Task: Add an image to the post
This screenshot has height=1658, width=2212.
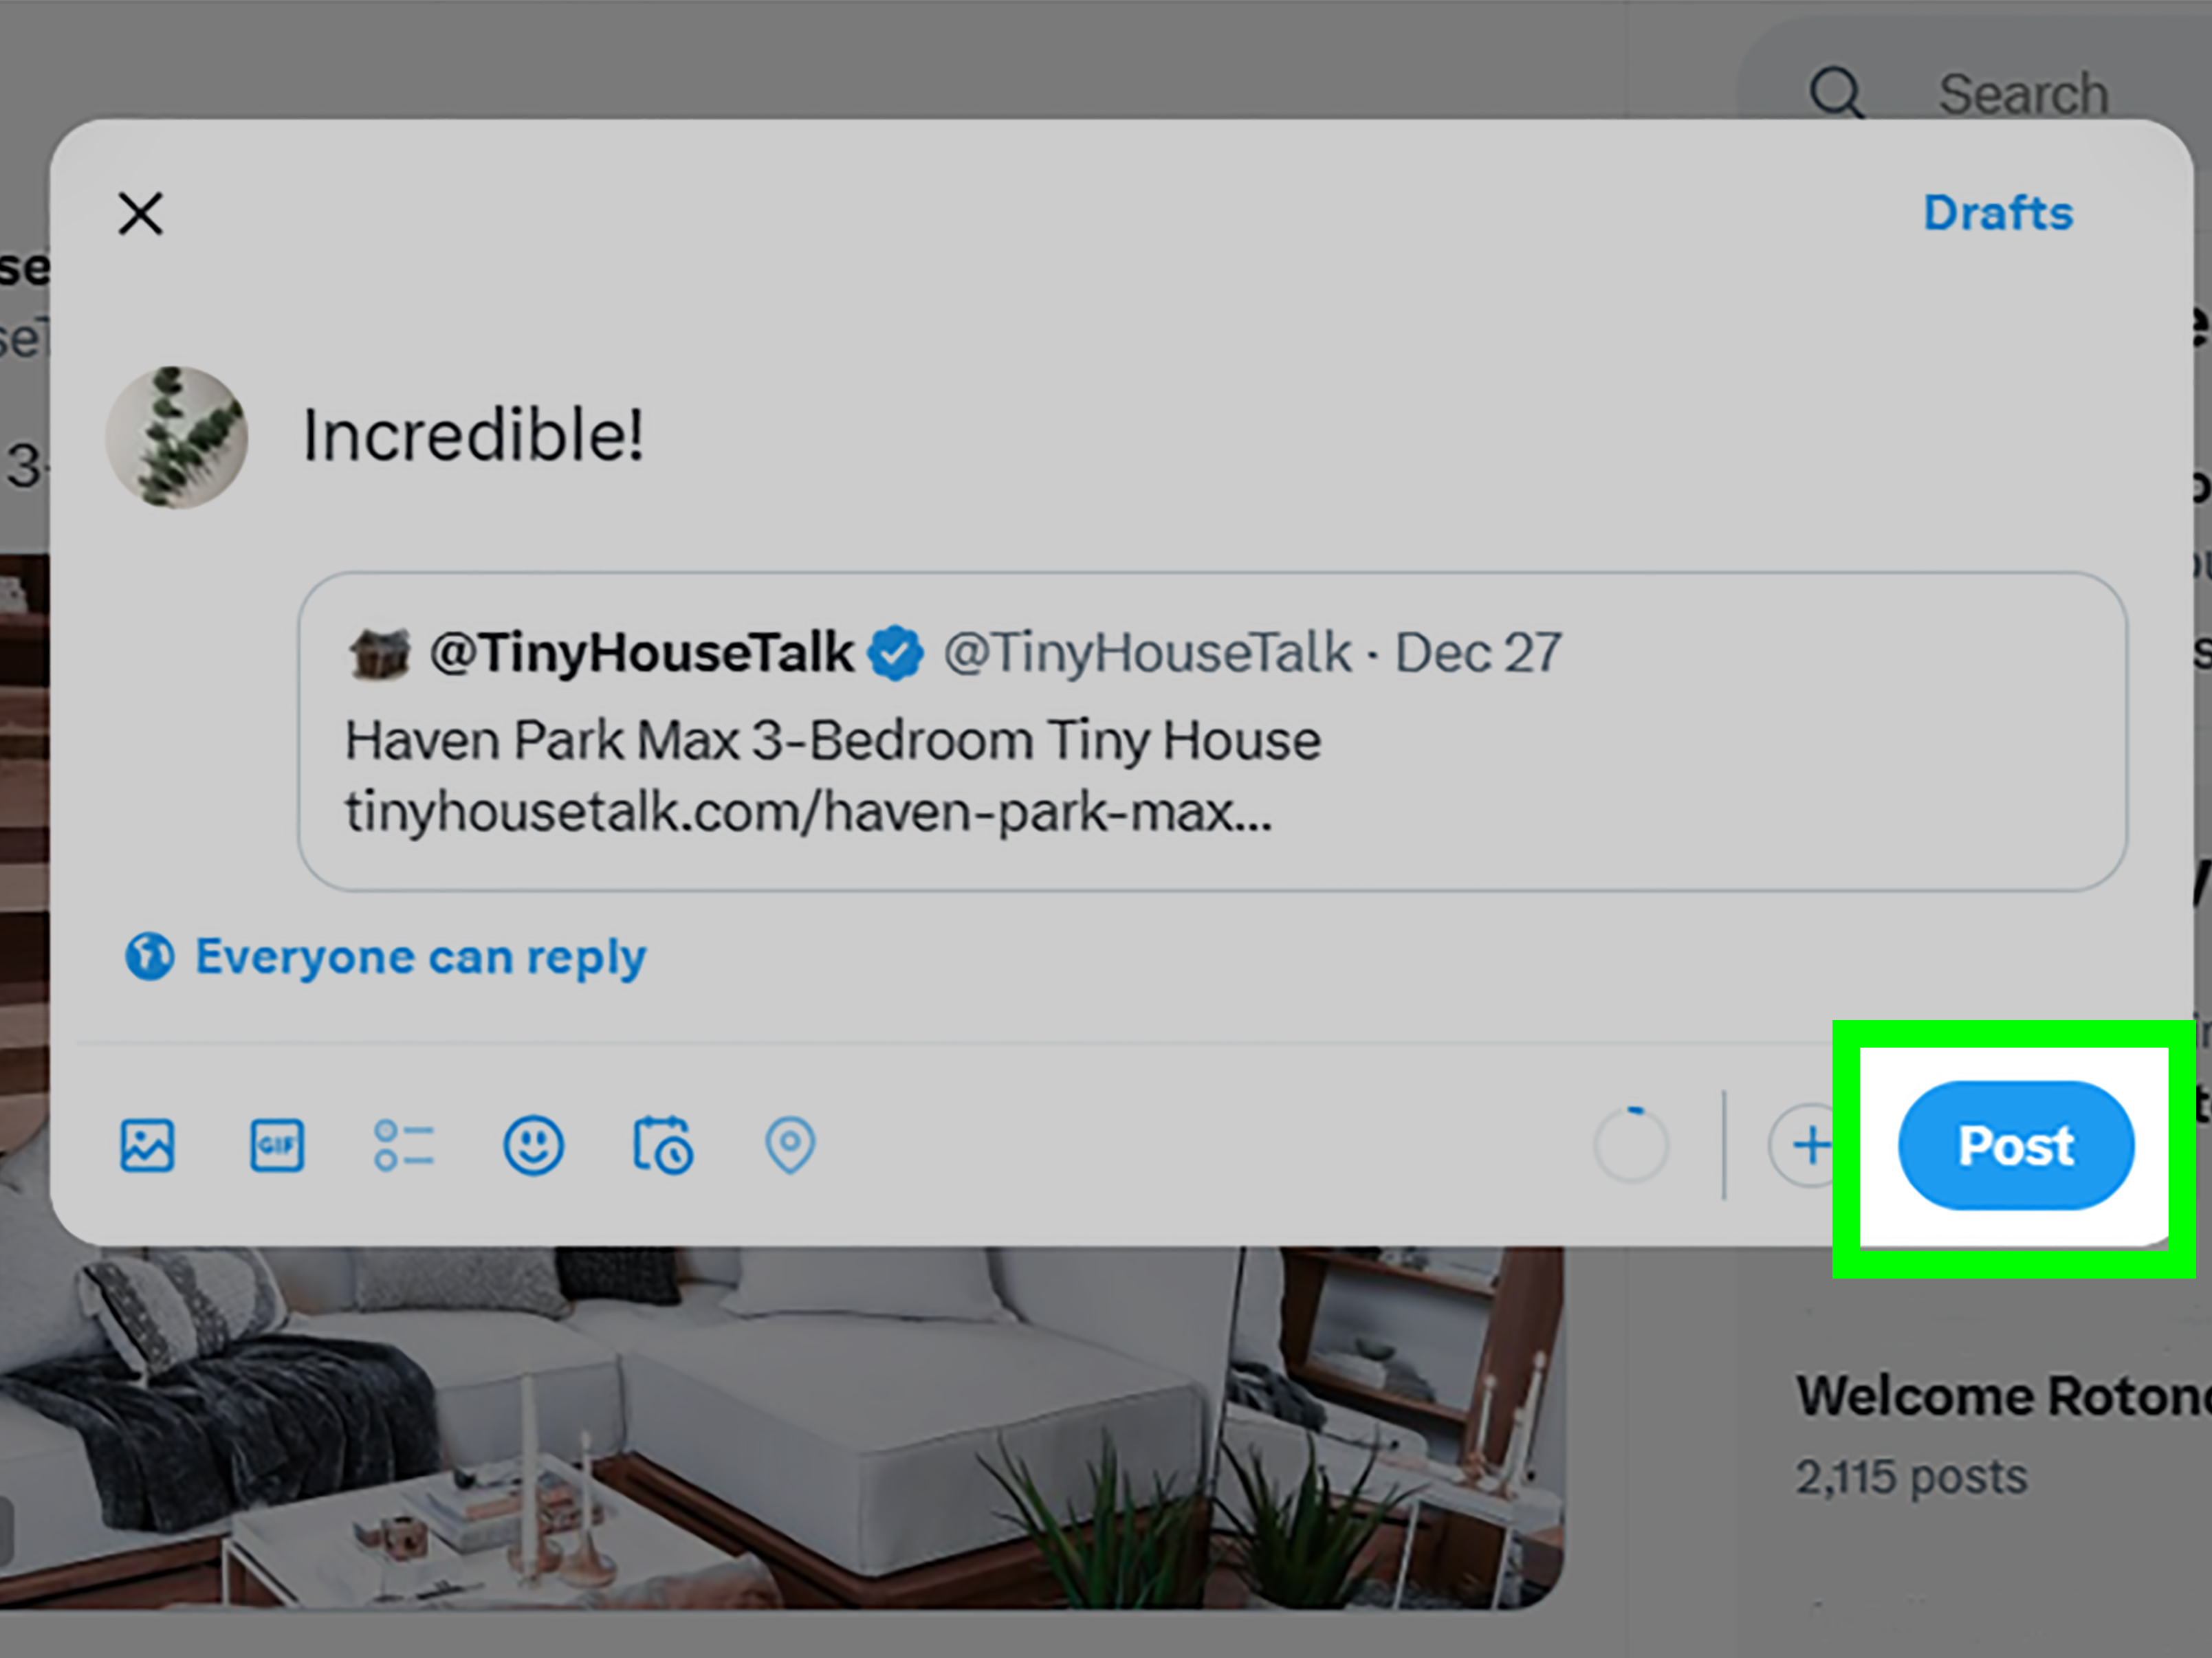Action: [148, 1146]
